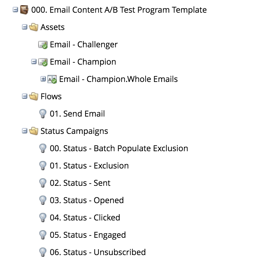Select 06. Status - Unsubscribed campaign
Screen dimensions: 257x262
tap(98, 252)
